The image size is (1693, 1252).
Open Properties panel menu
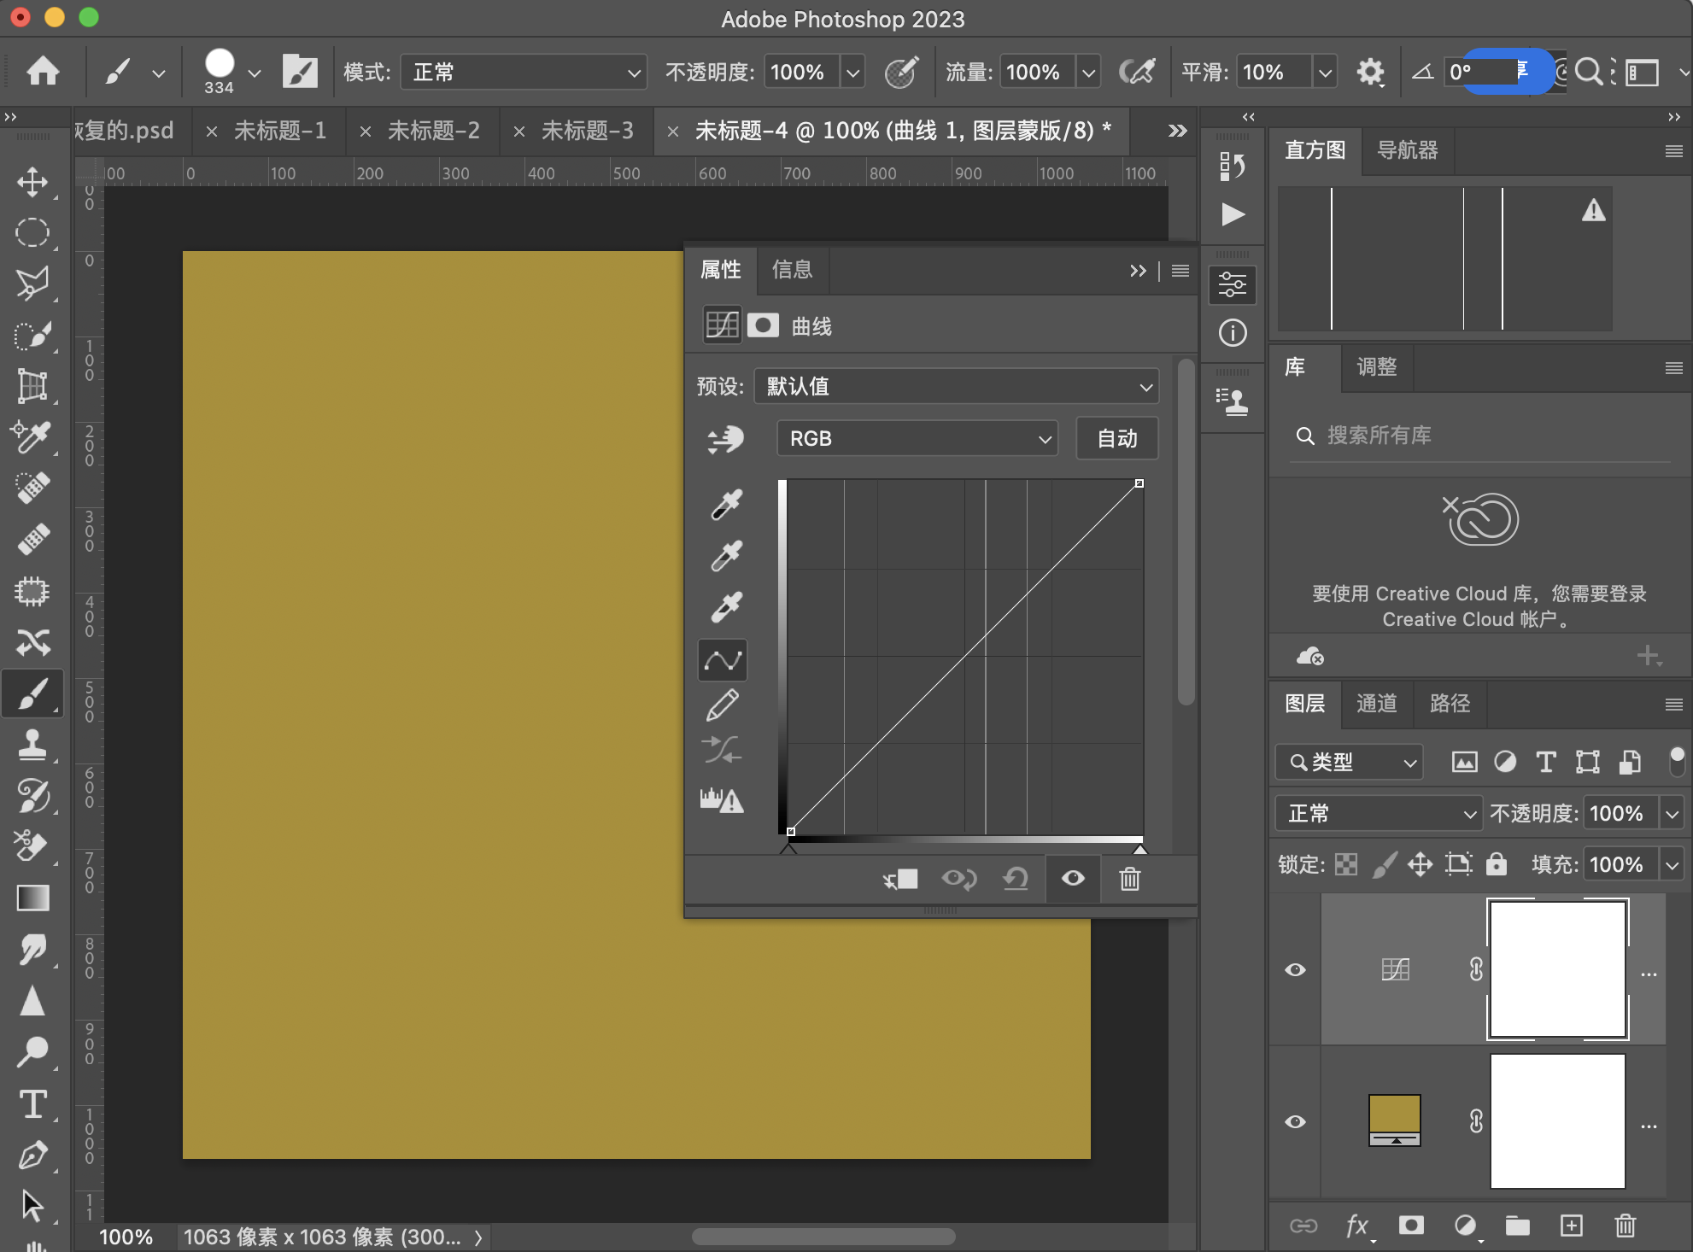(x=1180, y=271)
